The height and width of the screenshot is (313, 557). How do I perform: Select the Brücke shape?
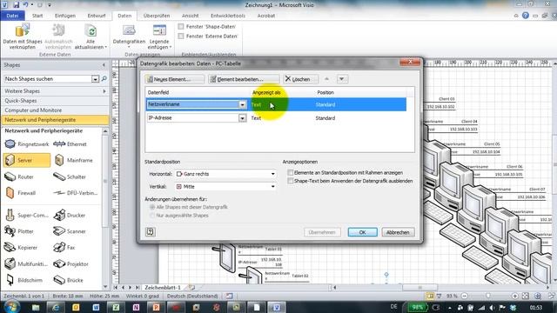68,280
